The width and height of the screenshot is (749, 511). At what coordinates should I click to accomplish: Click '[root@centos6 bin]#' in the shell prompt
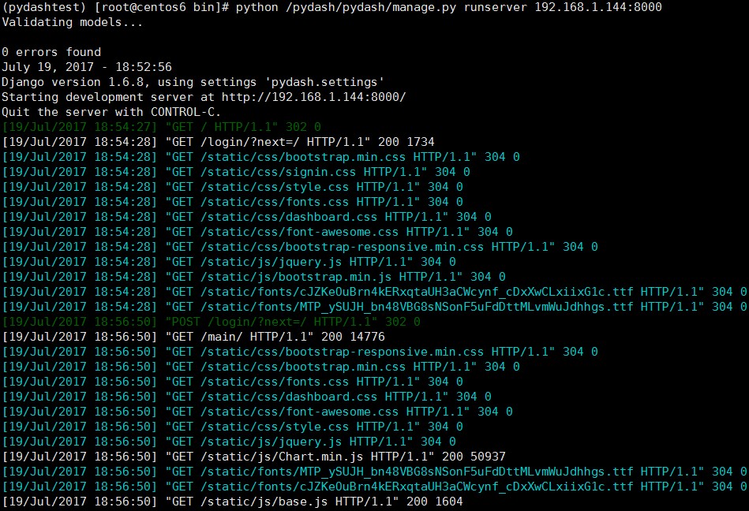[x=162, y=8]
